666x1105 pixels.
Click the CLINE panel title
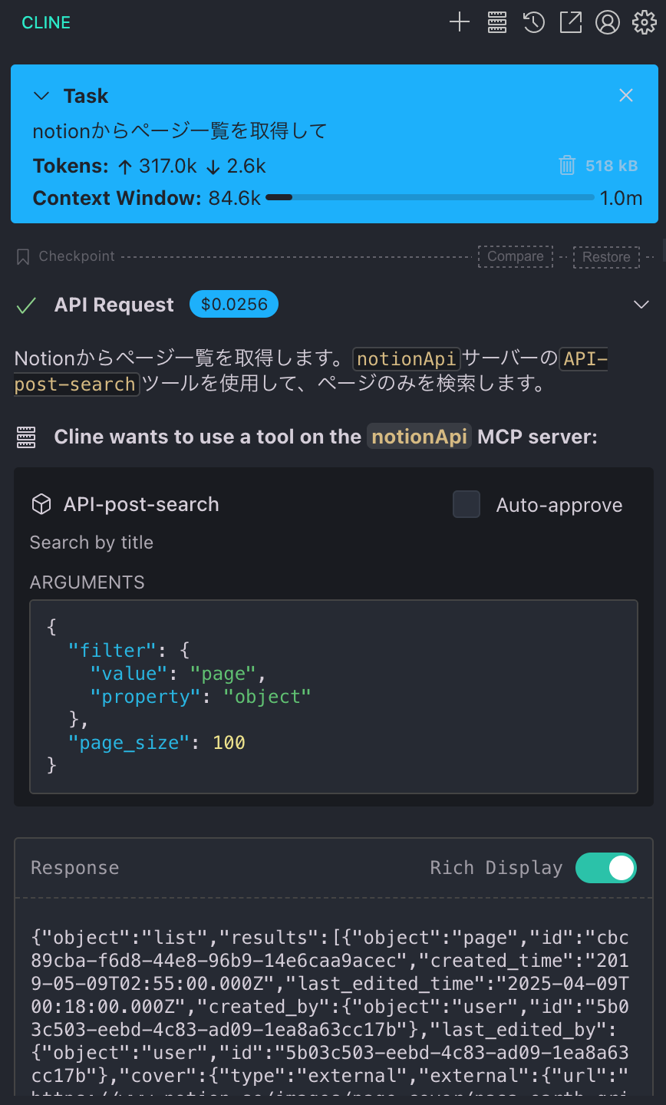[46, 22]
